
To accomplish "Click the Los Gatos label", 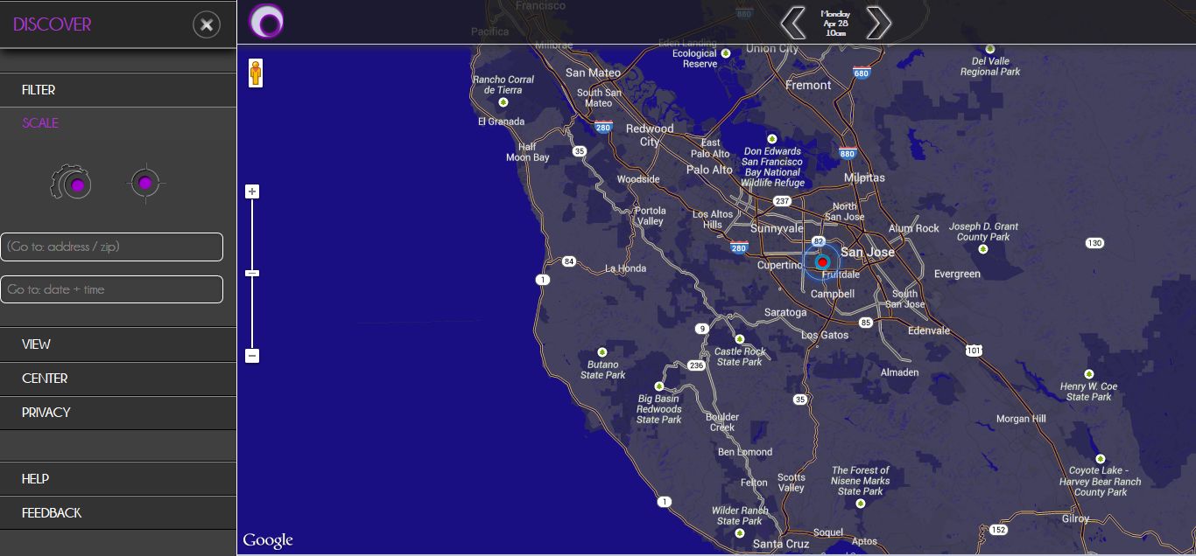I will point(825,335).
